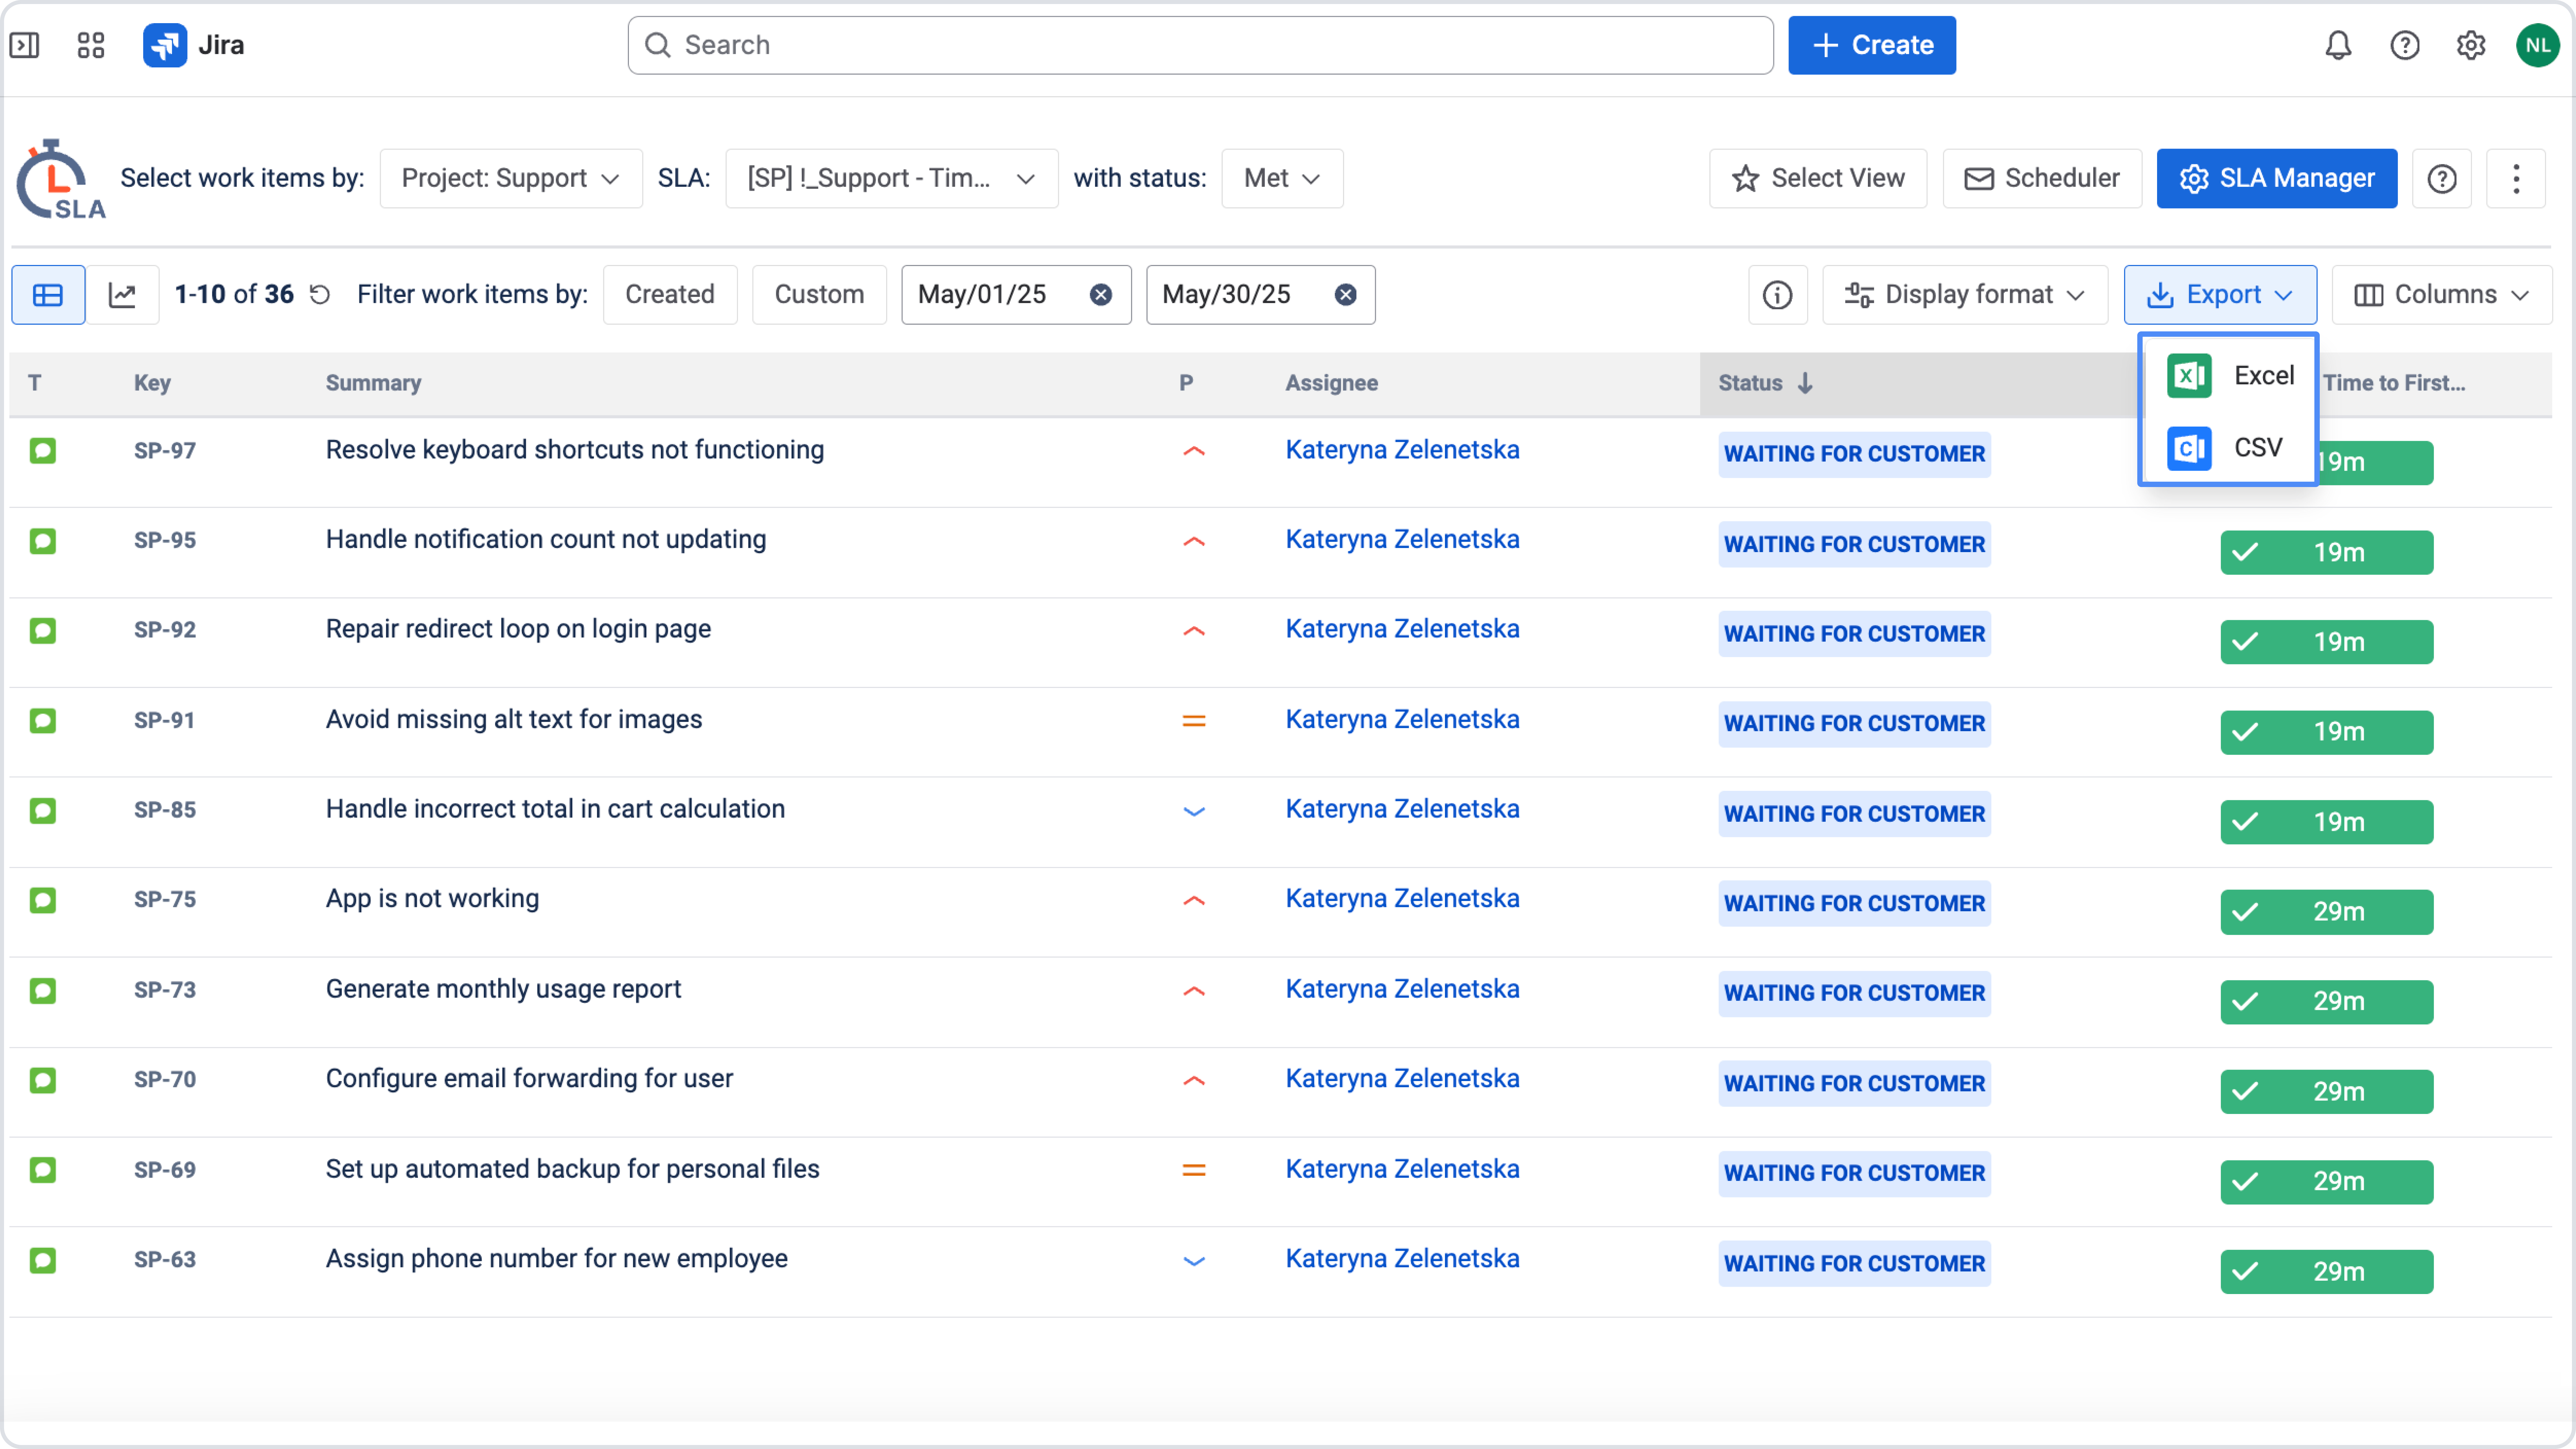Edit the May/01/25 start date field
The width and height of the screenshot is (2576, 1449).
point(1016,295)
